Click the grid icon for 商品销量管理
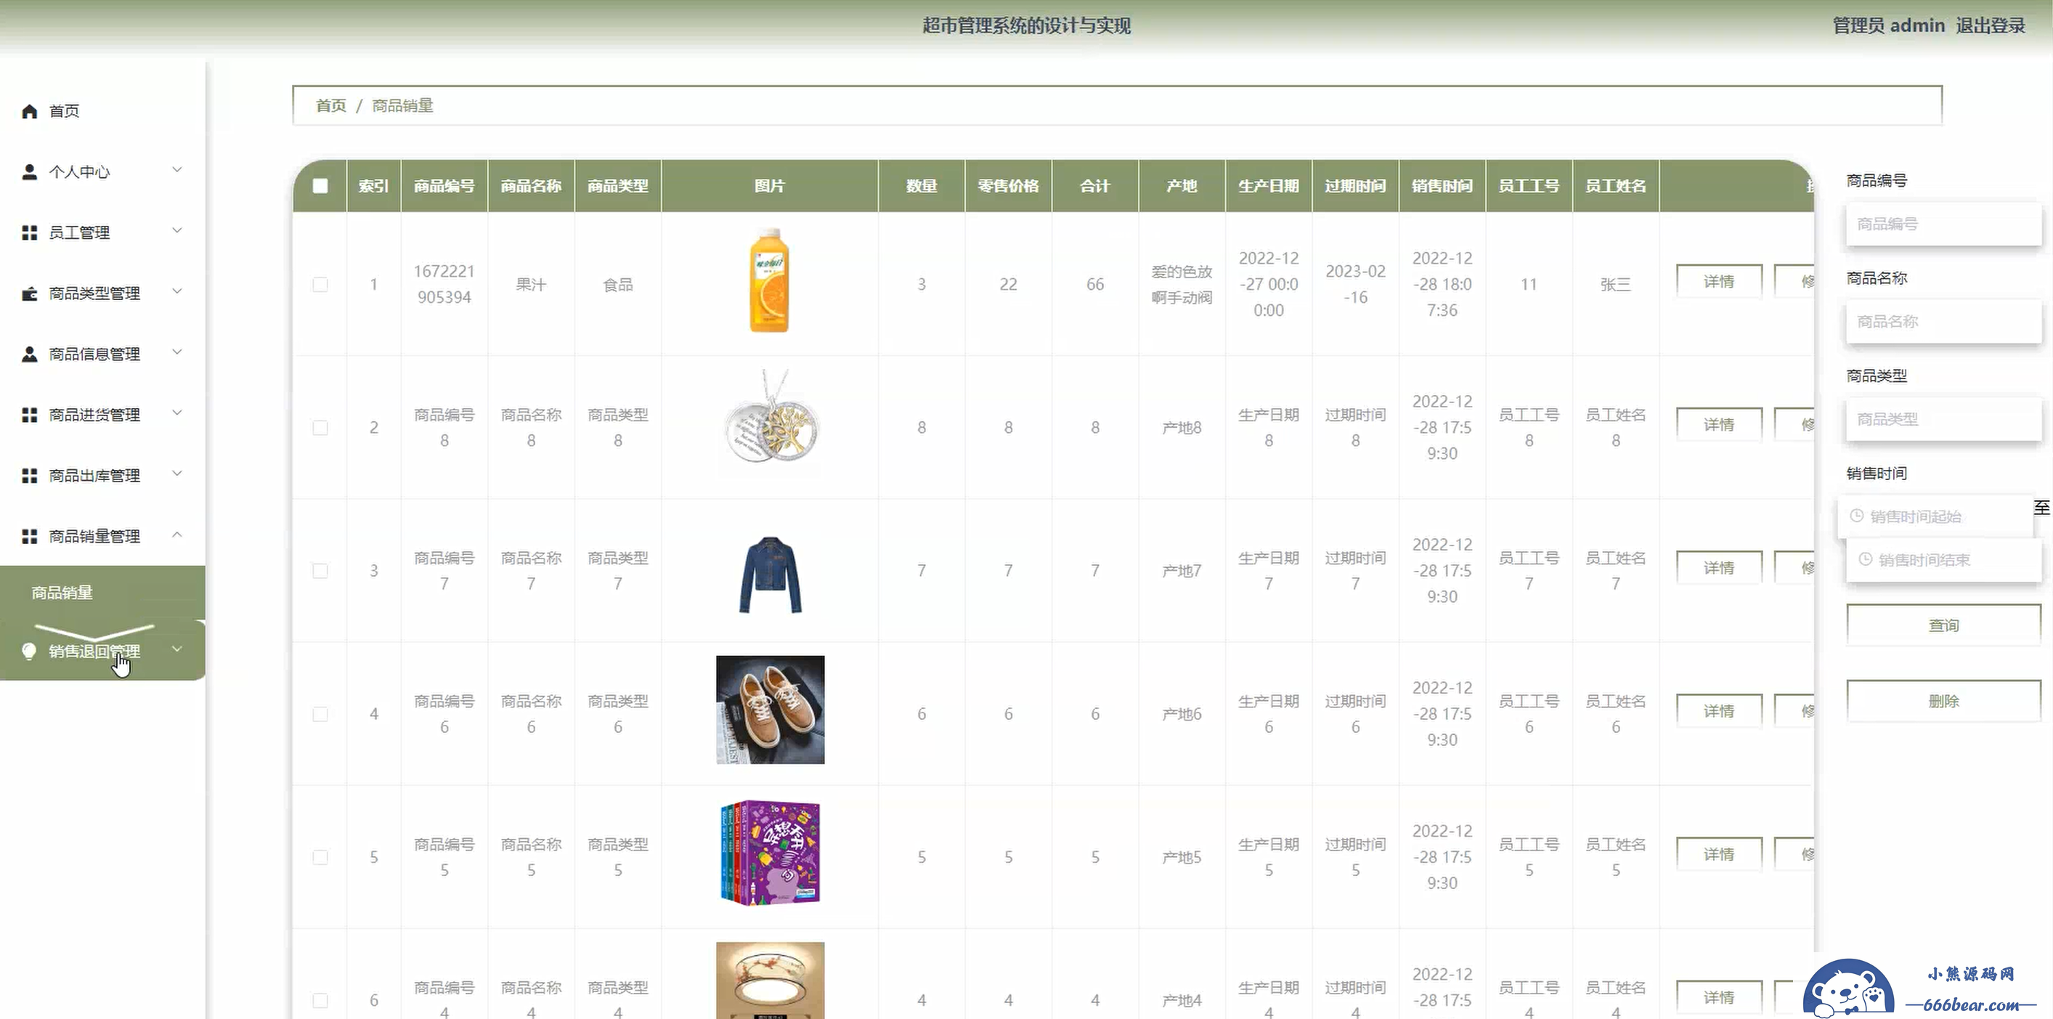Viewport: 2053px width, 1019px height. tap(30, 536)
